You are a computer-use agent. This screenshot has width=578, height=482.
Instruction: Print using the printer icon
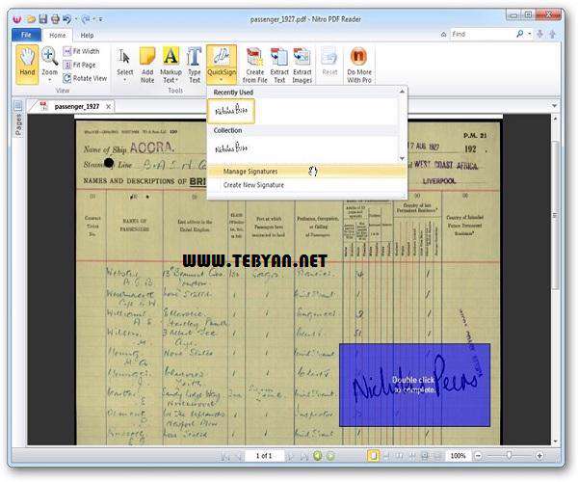click(55, 19)
